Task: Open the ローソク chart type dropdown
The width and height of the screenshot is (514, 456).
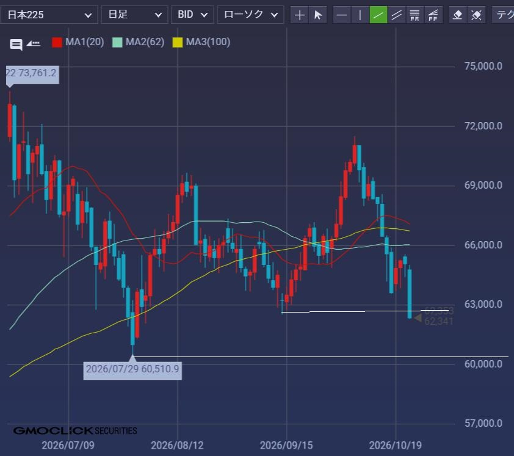Action: click(250, 15)
